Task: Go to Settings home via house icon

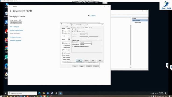Action: (10, 11)
